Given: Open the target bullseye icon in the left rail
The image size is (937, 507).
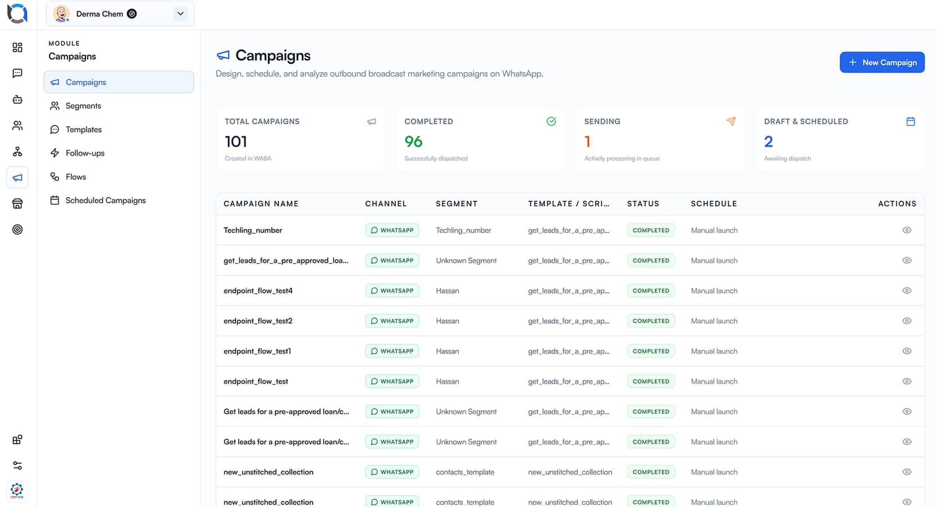Looking at the screenshot, I should (x=17, y=229).
